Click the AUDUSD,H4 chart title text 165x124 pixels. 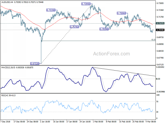click(7, 2)
